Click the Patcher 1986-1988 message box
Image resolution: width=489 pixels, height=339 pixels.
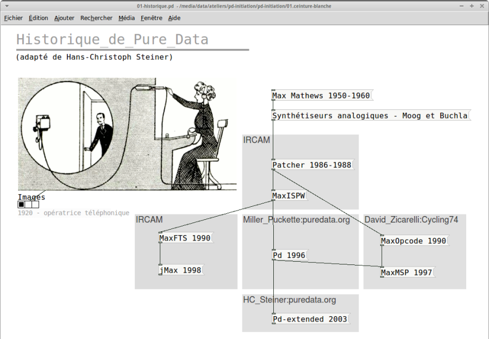(x=313, y=165)
